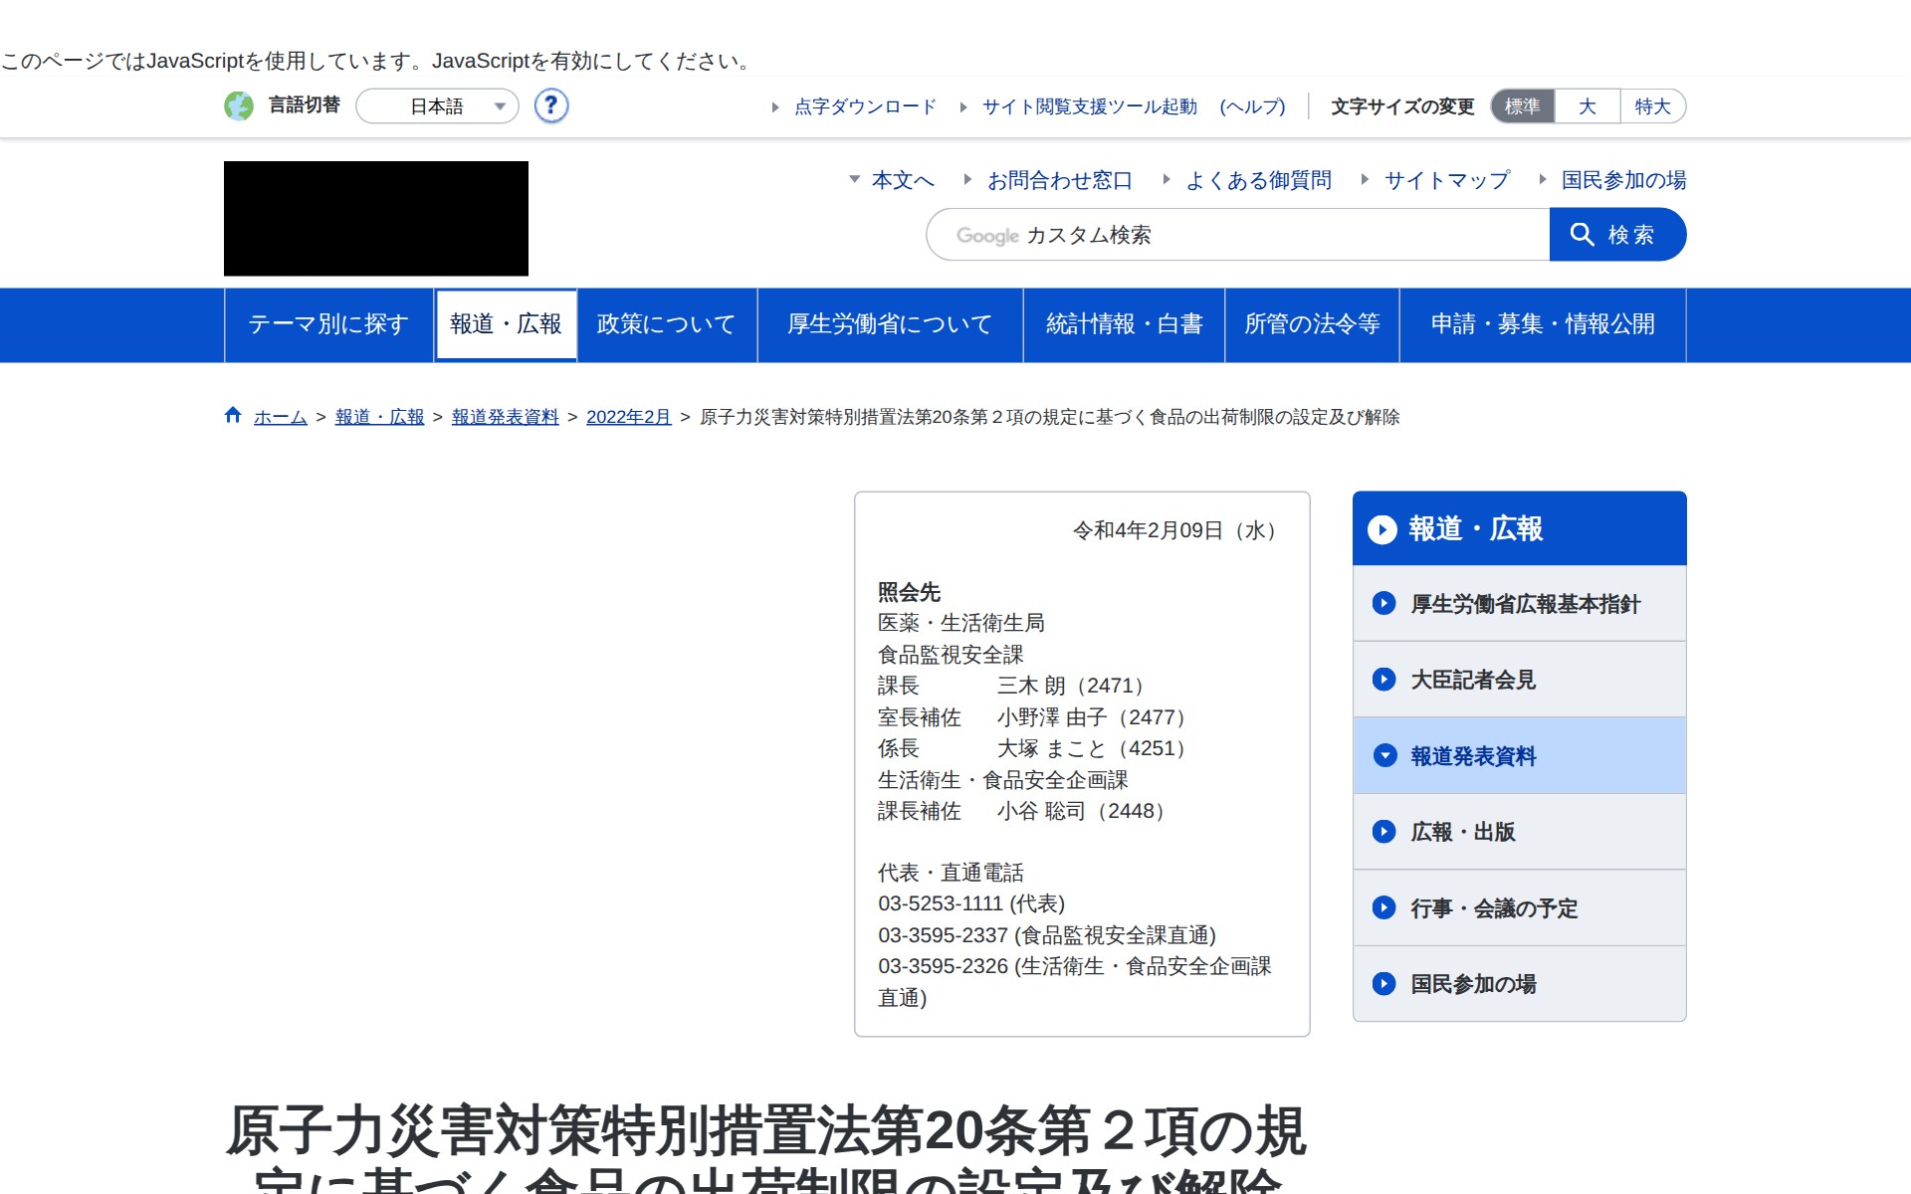
Task: Click arrow icon beside 報道・広報 sidebar header
Action: (1381, 529)
